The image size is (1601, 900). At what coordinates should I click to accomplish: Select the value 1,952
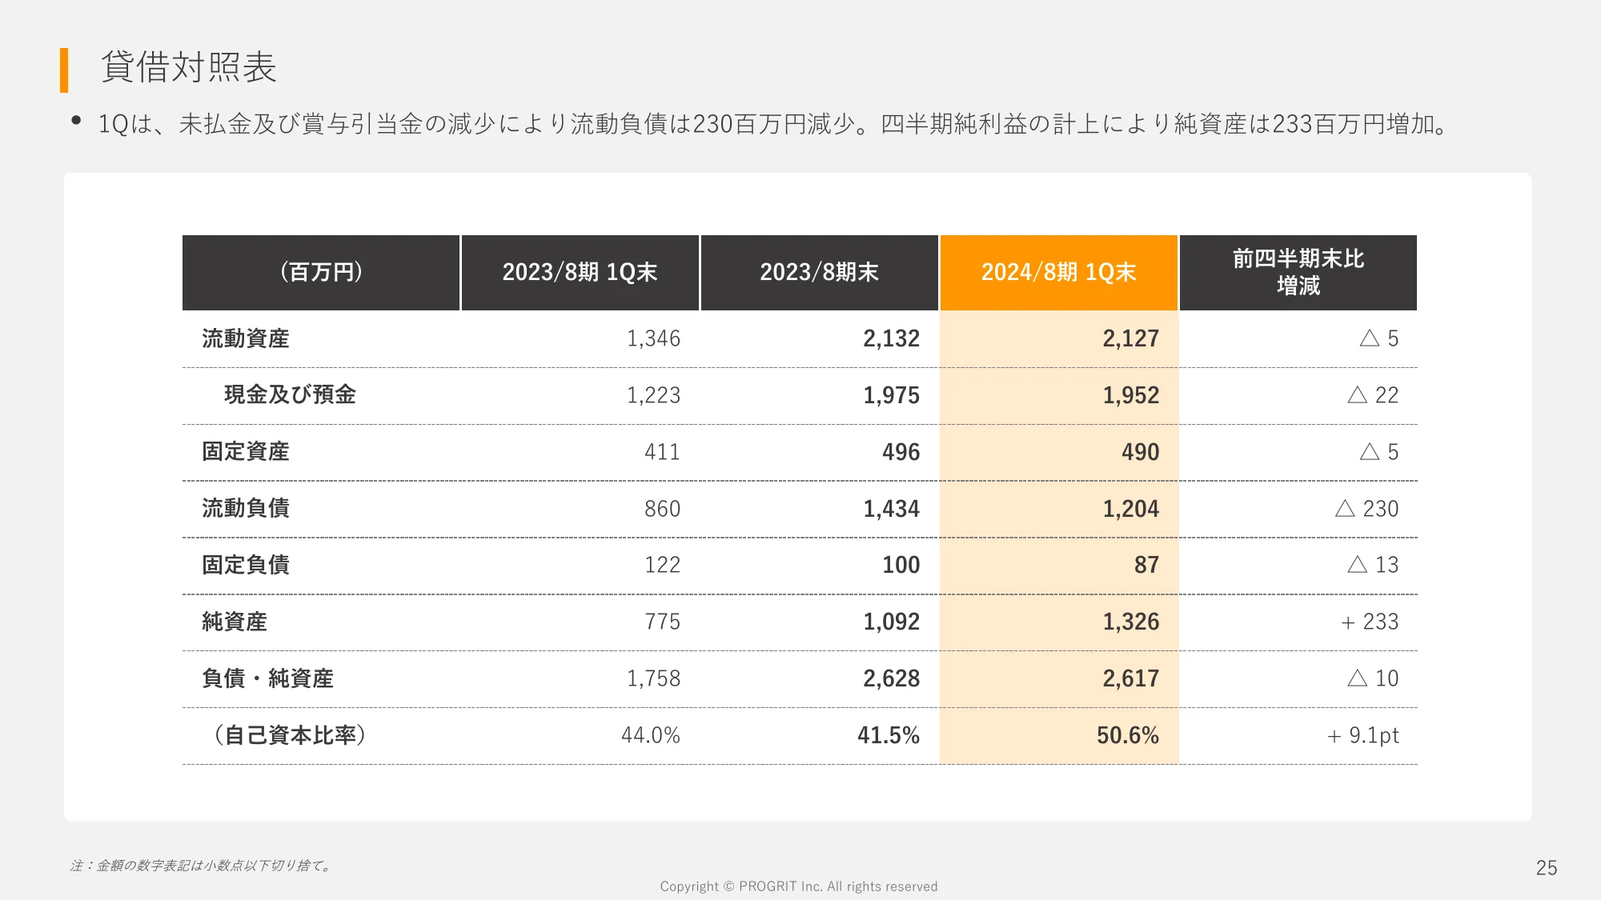pyautogui.click(x=1130, y=395)
